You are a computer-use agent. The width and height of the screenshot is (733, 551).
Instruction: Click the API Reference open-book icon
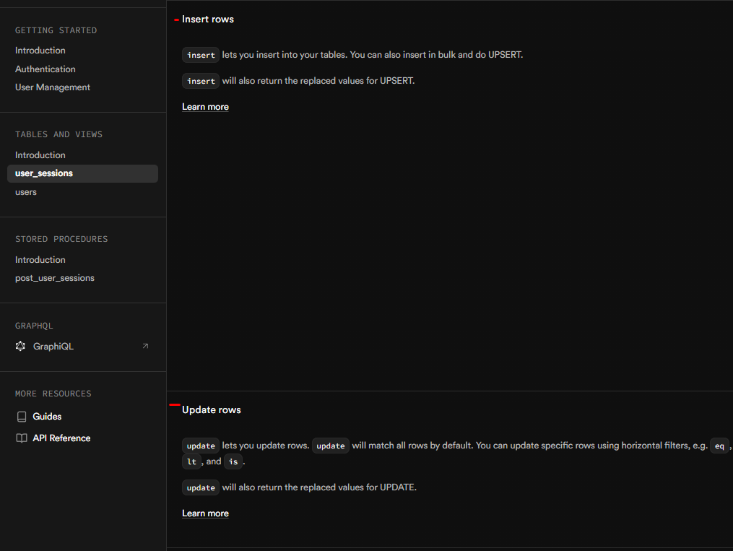(x=22, y=438)
